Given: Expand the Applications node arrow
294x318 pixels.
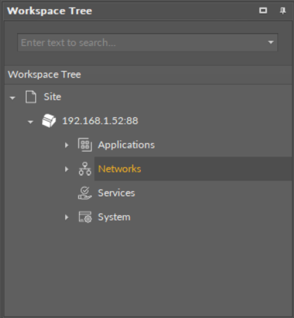Looking at the screenshot, I should (67, 145).
